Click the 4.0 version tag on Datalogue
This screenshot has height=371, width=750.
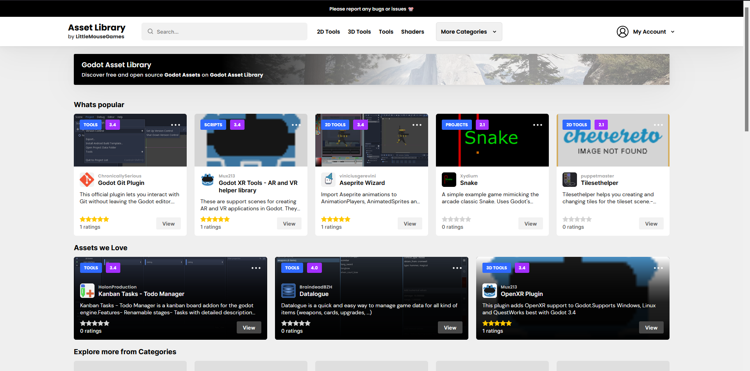[314, 268]
